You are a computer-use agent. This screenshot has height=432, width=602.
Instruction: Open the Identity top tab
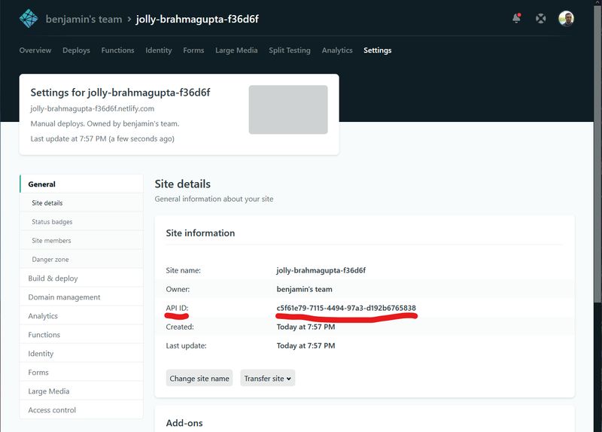click(x=159, y=50)
